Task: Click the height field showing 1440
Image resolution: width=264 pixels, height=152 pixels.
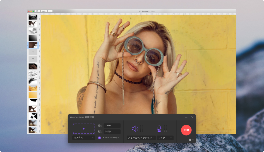Action: [112, 132]
